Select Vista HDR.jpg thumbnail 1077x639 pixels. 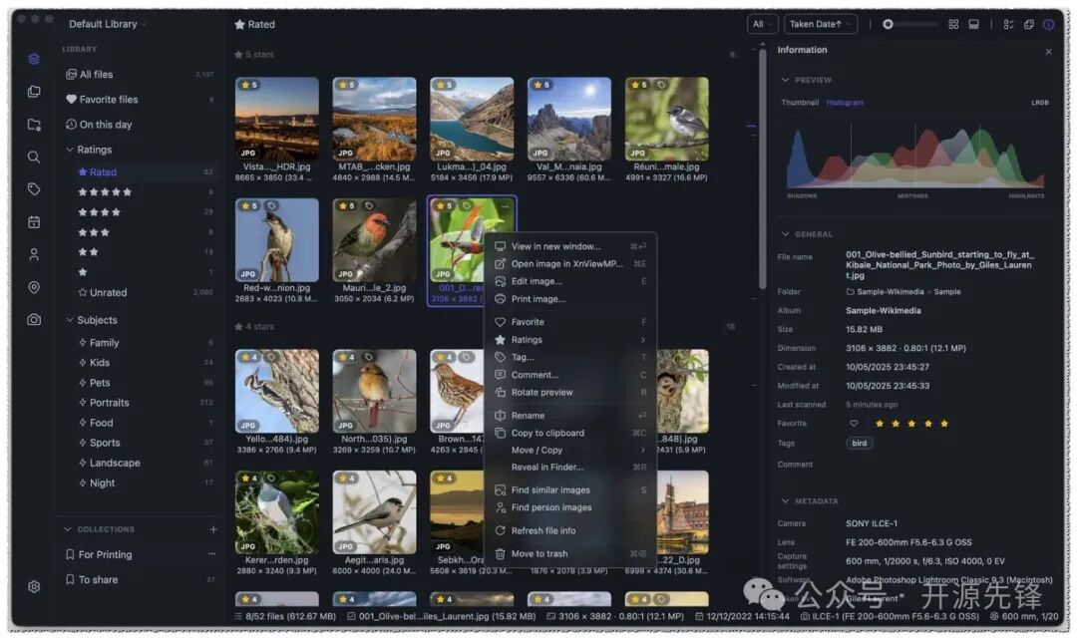277,120
